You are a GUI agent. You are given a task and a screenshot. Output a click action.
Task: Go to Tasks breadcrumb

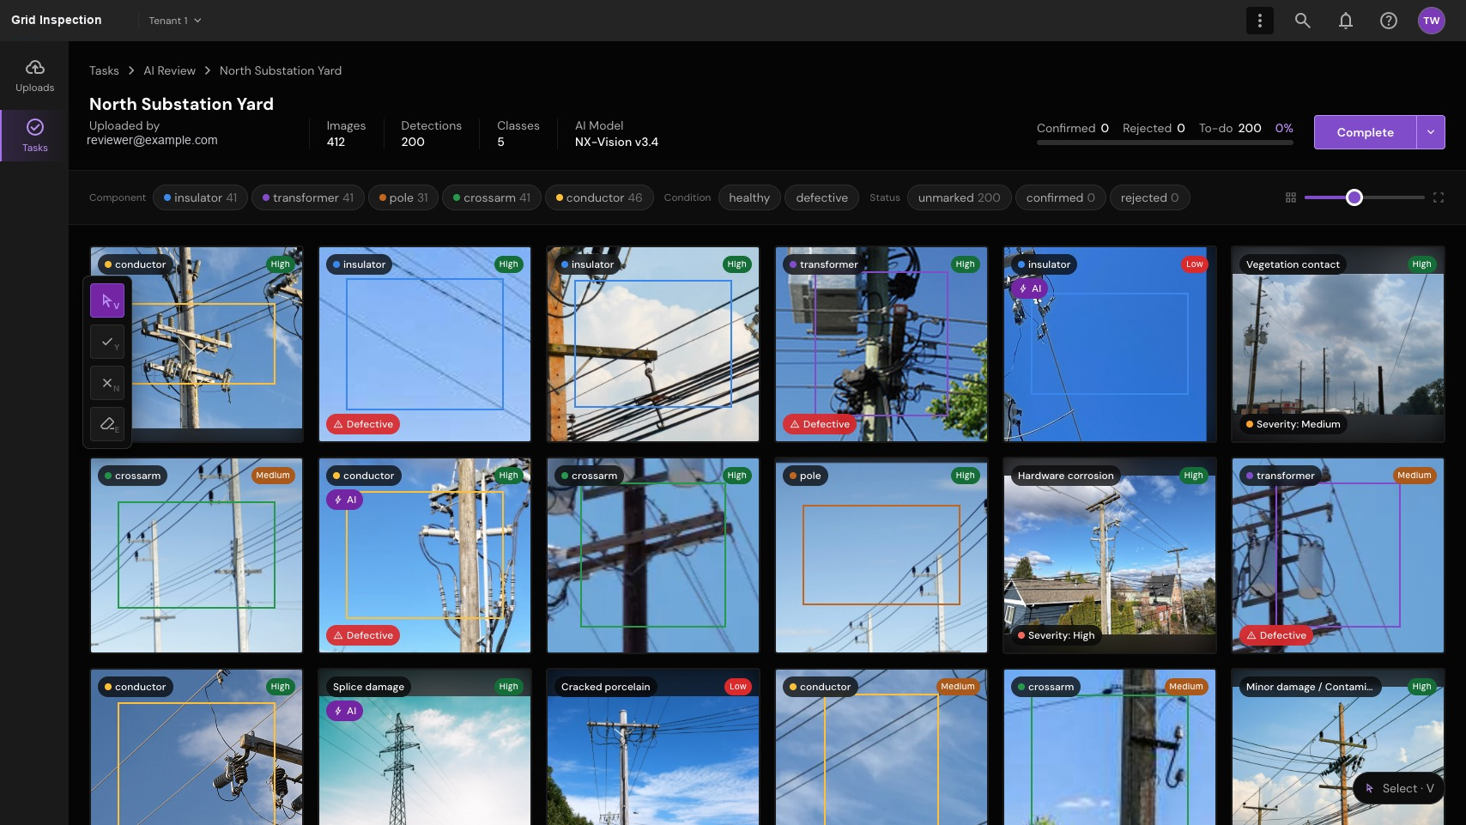tap(104, 70)
